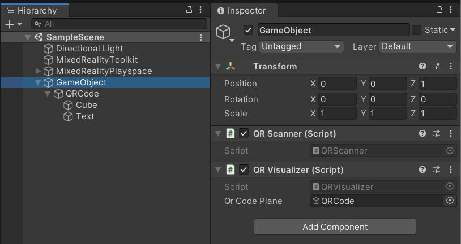
Task: Disable the QR Scanner script checkbox
Action: pos(244,133)
